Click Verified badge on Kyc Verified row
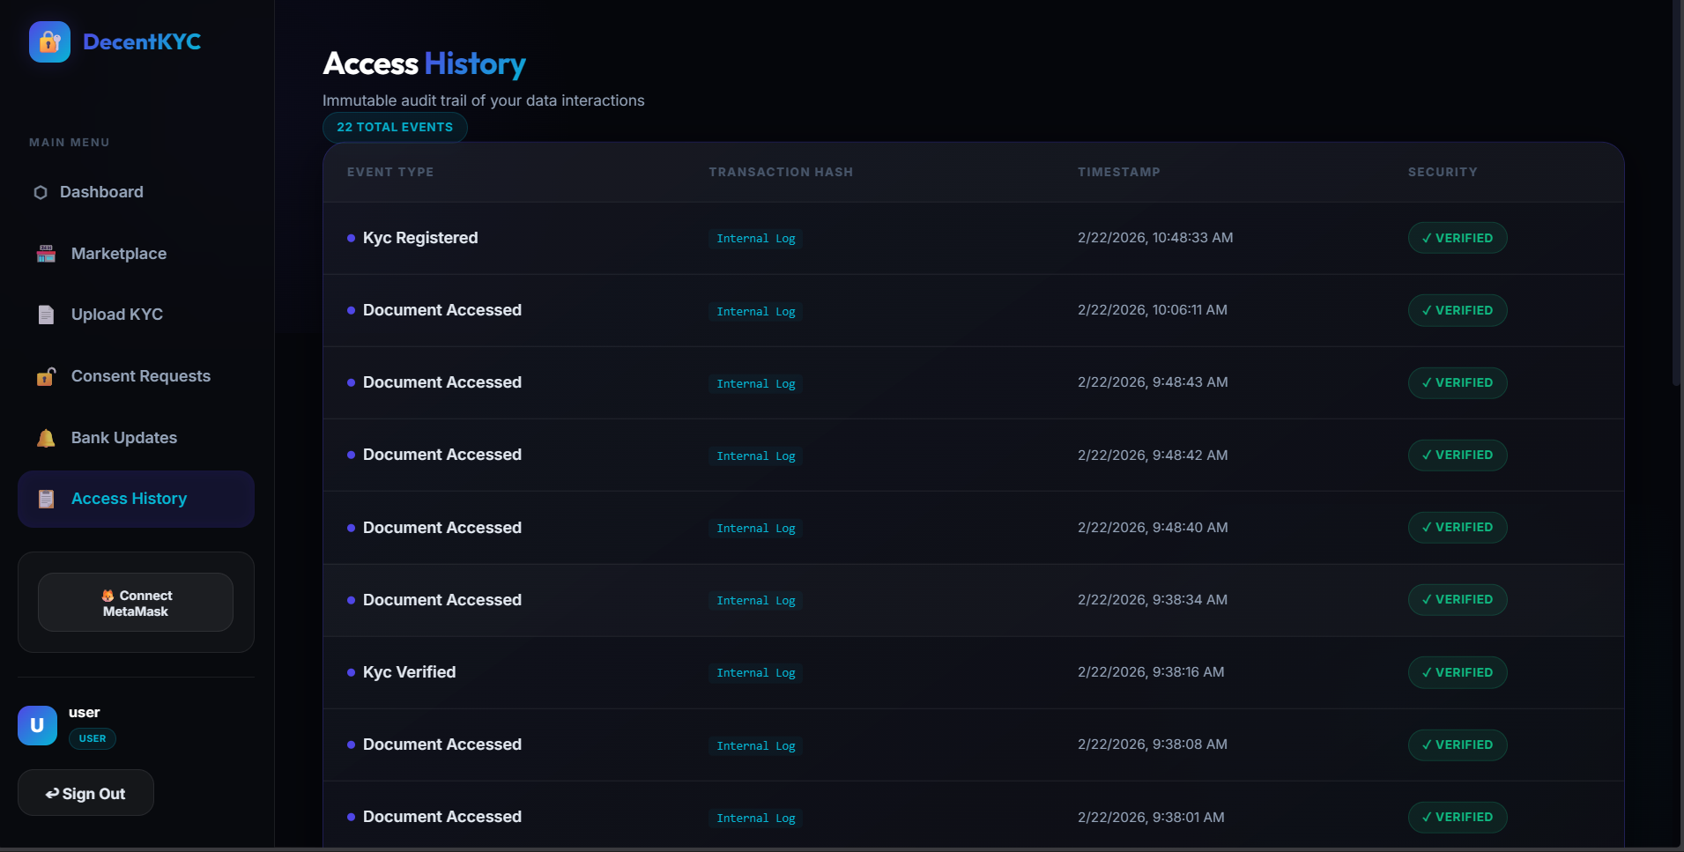The width and height of the screenshot is (1684, 852). click(x=1457, y=672)
